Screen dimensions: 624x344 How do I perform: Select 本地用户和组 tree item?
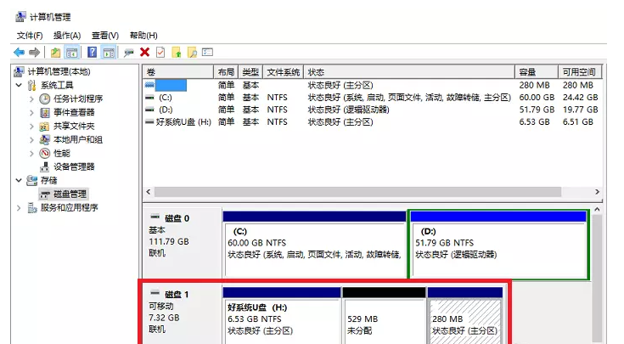(78, 140)
